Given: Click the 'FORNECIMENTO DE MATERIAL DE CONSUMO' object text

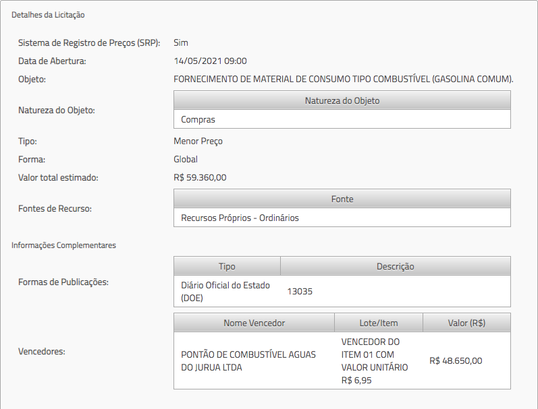Looking at the screenshot, I should 344,79.
